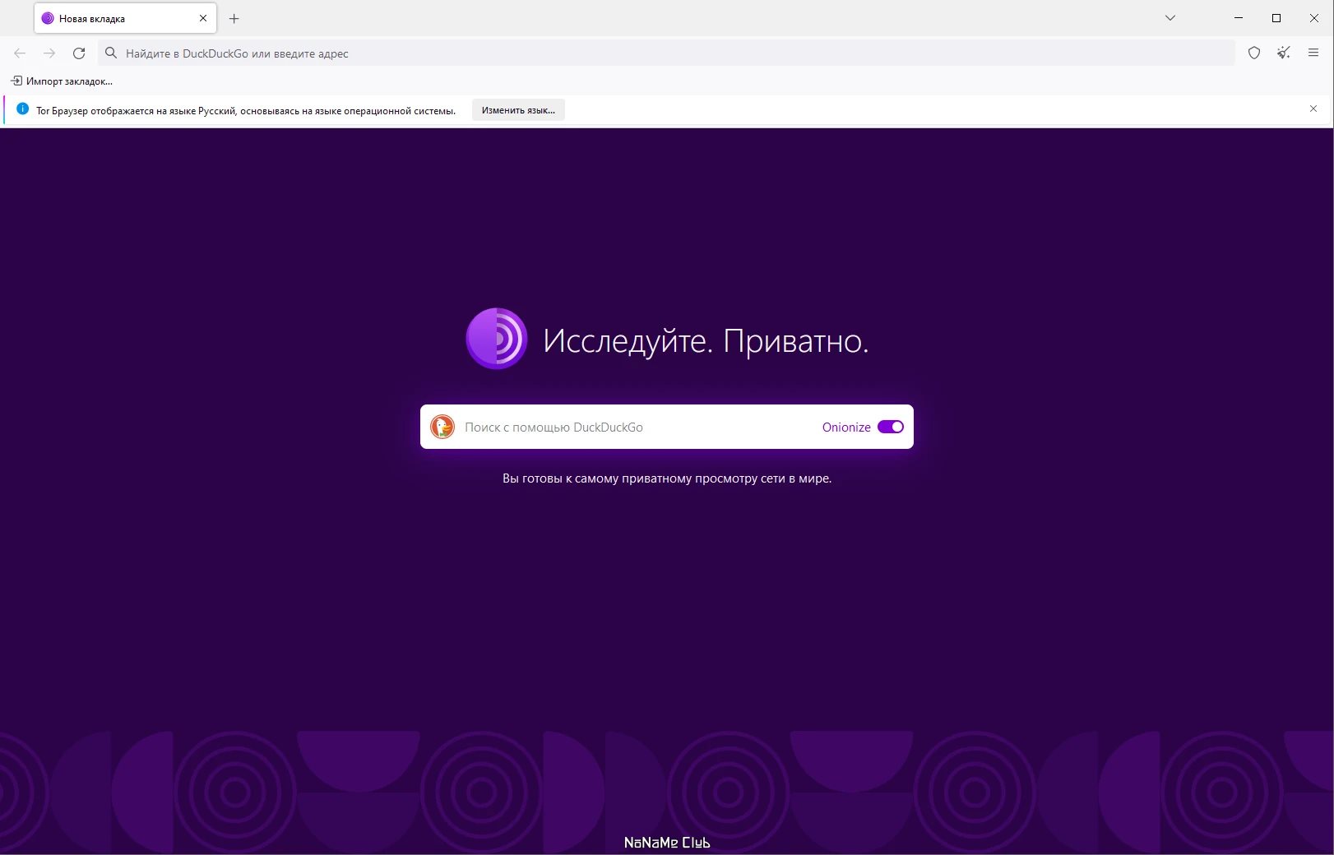The image size is (1334, 855).
Task: Dismiss the language notification bar
Action: coord(1313,109)
